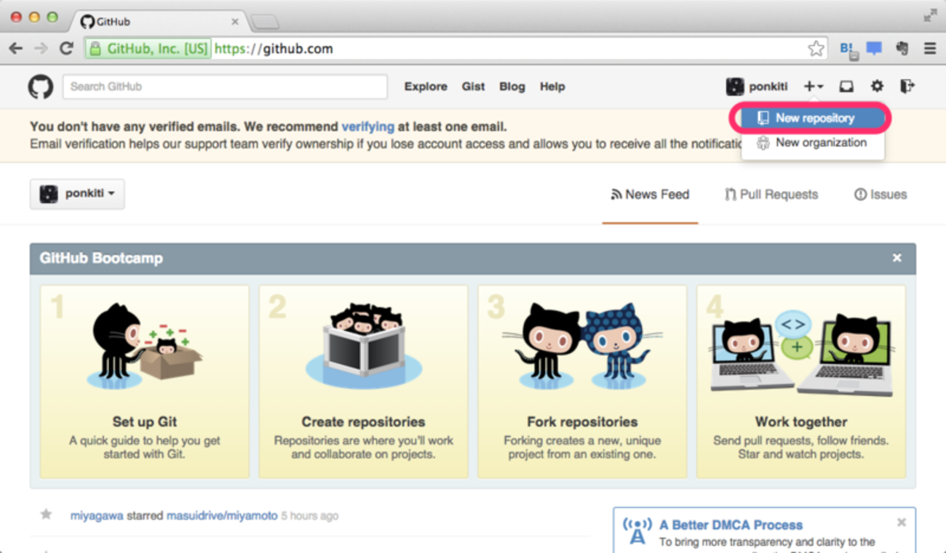Expand the ponkiti account switcher dropdown
The width and height of the screenshot is (946, 553).
tap(77, 194)
